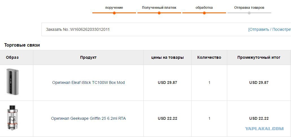Image resolution: width=291 pixels, height=137 pixels.
Task: Click the Полученный платеж step label
Action: [x=159, y=8]
